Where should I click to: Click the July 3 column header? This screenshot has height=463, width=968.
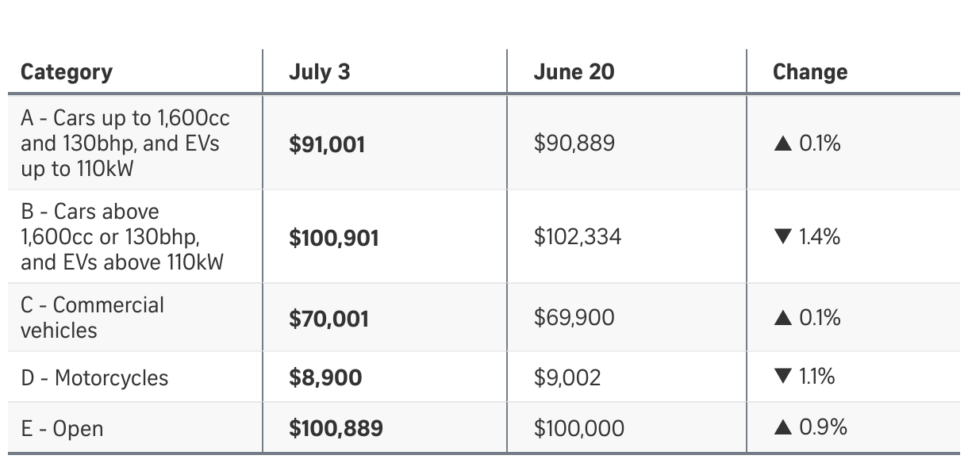(x=319, y=72)
